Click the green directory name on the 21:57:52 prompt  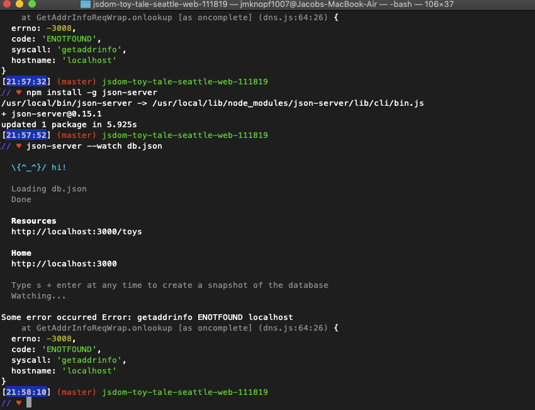(x=185, y=135)
